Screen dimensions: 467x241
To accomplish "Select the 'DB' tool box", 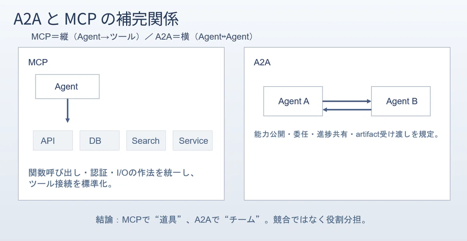I will point(99,140).
